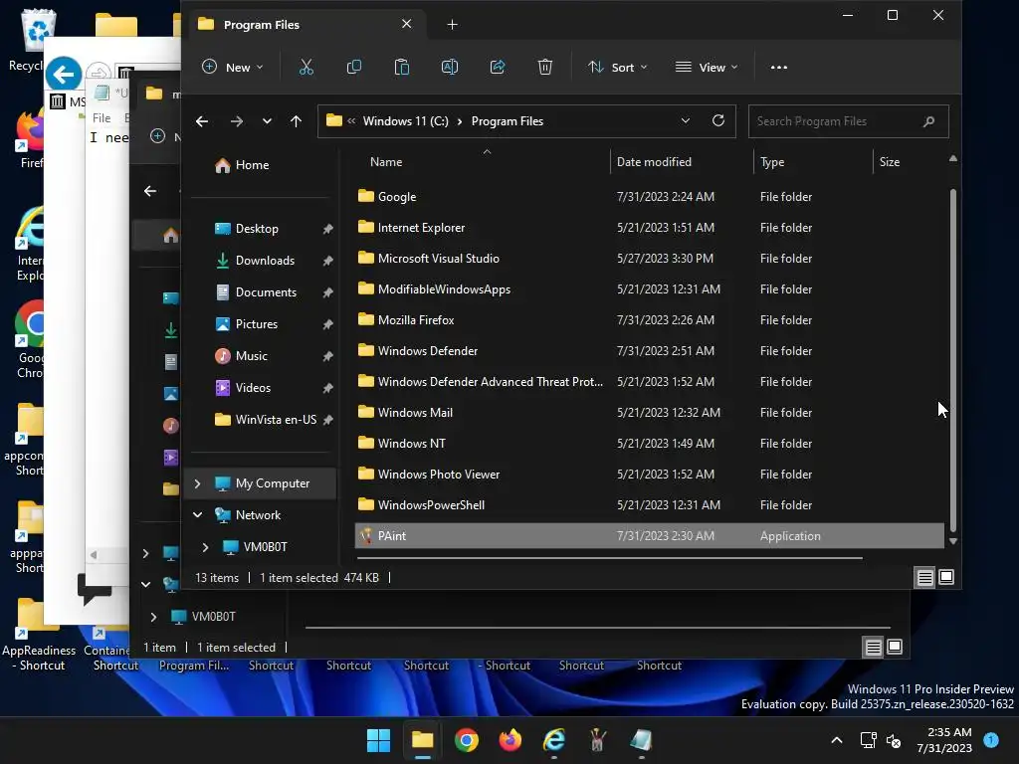Go back in Program Files window
The image size is (1019, 764).
(202, 121)
